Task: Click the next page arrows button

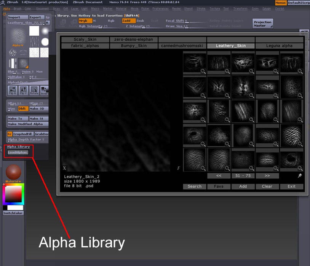Action: tap(267, 176)
